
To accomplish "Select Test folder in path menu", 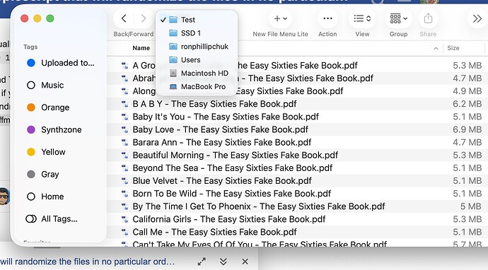I will pyautogui.click(x=197, y=20).
